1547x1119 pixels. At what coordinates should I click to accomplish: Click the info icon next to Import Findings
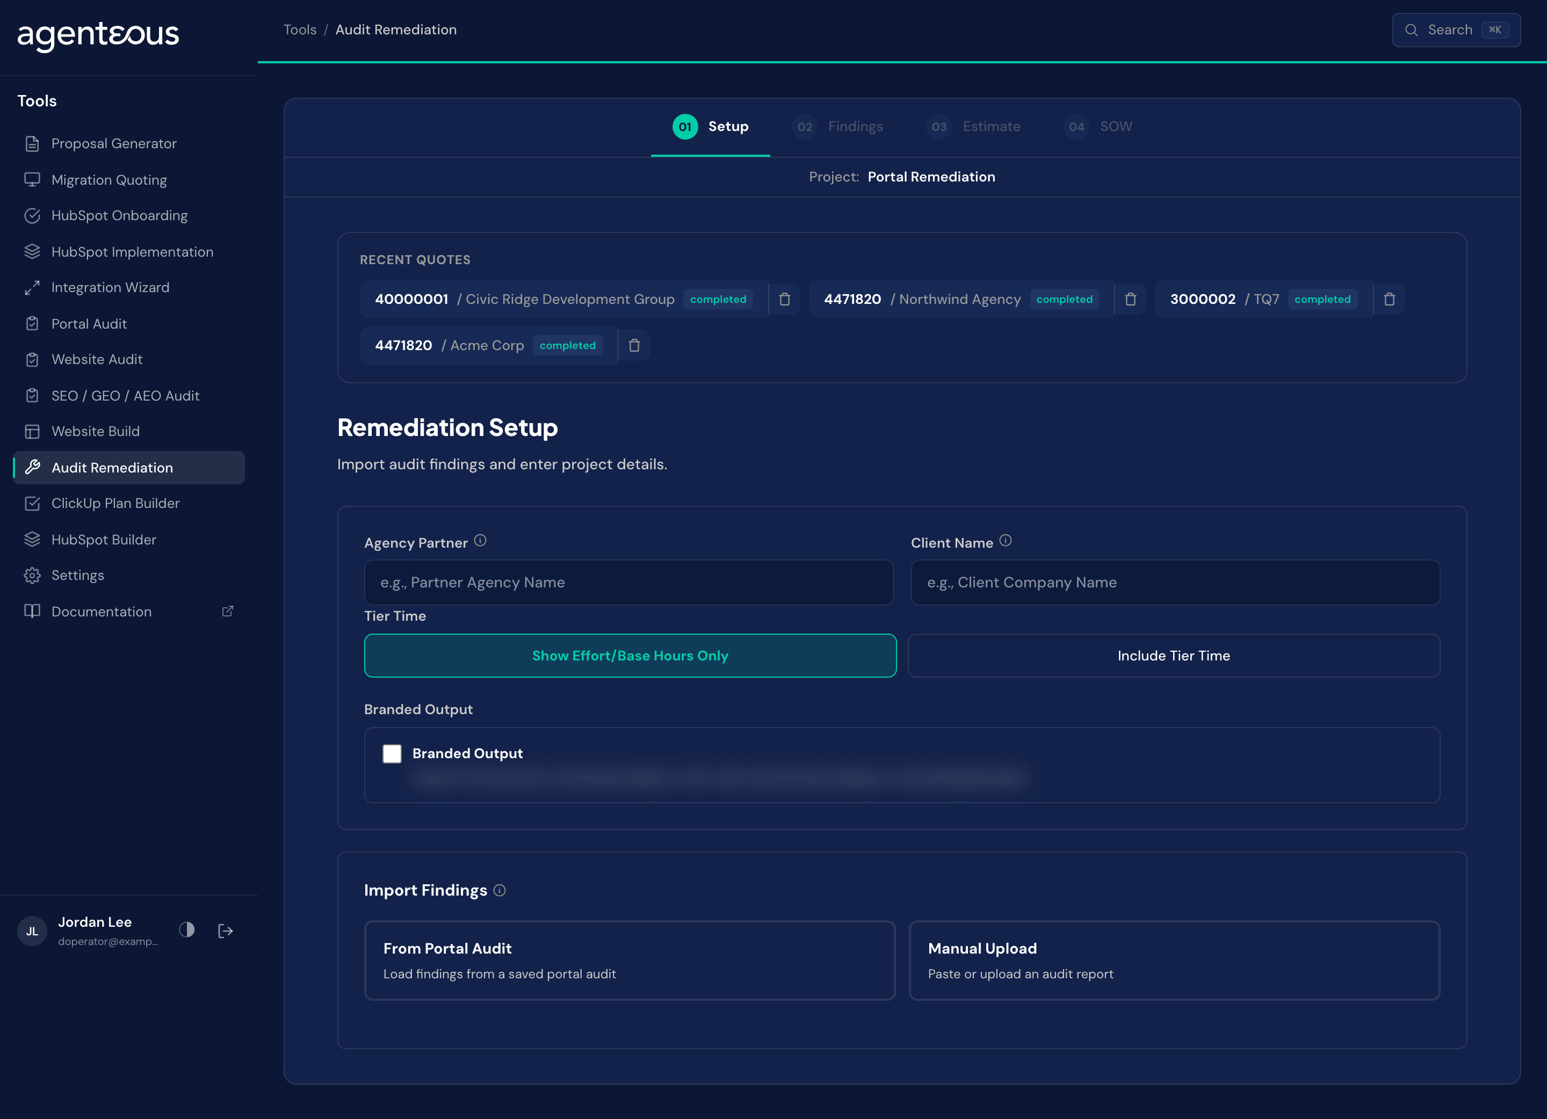[500, 891]
